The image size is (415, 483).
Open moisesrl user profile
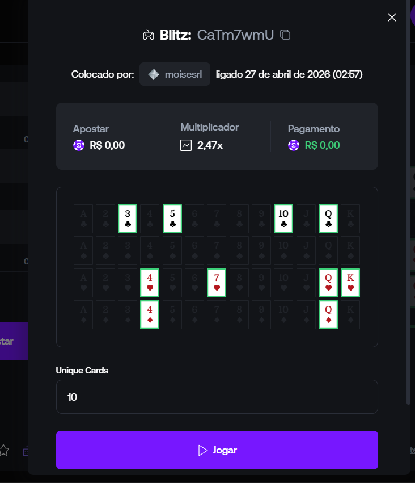pyautogui.click(x=175, y=74)
